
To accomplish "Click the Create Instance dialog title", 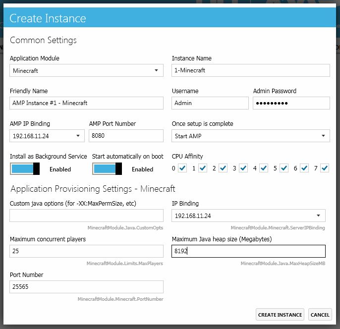I will 48,18.
